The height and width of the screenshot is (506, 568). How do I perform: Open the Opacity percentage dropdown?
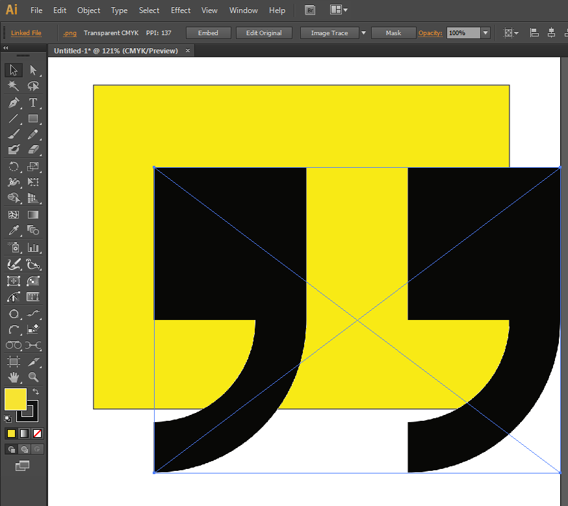(x=485, y=33)
